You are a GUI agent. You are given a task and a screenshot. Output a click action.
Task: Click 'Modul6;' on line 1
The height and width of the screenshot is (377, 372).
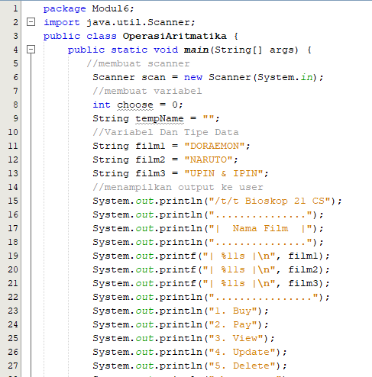coord(113,8)
